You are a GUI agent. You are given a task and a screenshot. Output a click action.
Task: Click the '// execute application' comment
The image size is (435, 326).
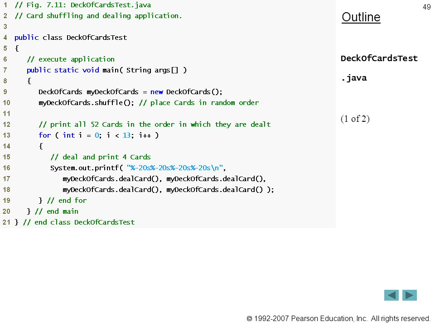(x=71, y=59)
